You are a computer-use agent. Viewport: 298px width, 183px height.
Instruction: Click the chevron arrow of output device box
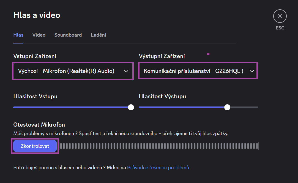tap(251, 71)
